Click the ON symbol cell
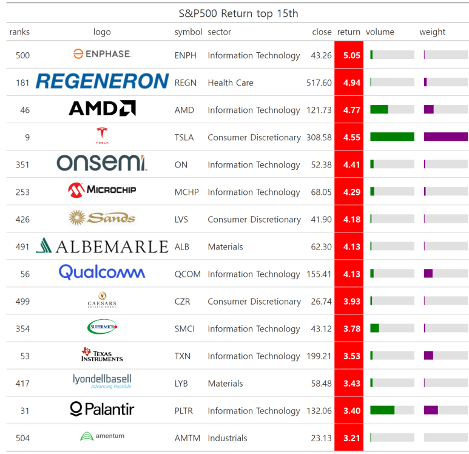469x454 pixels. coord(181,165)
